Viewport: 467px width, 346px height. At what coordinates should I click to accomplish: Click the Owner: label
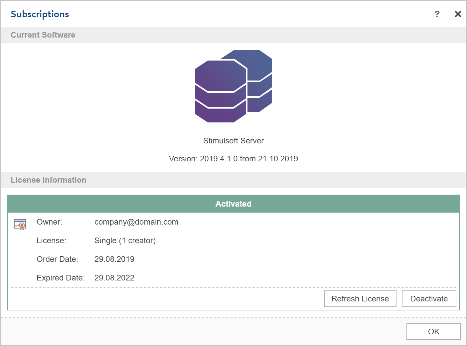(50, 222)
